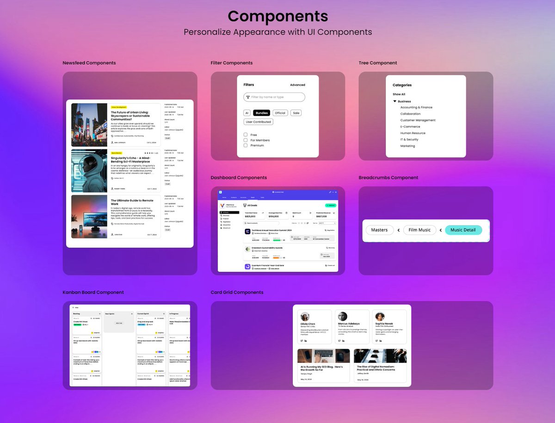The width and height of the screenshot is (555, 423).
Task: Open the astronaut article thumbnail
Action: 89,171
